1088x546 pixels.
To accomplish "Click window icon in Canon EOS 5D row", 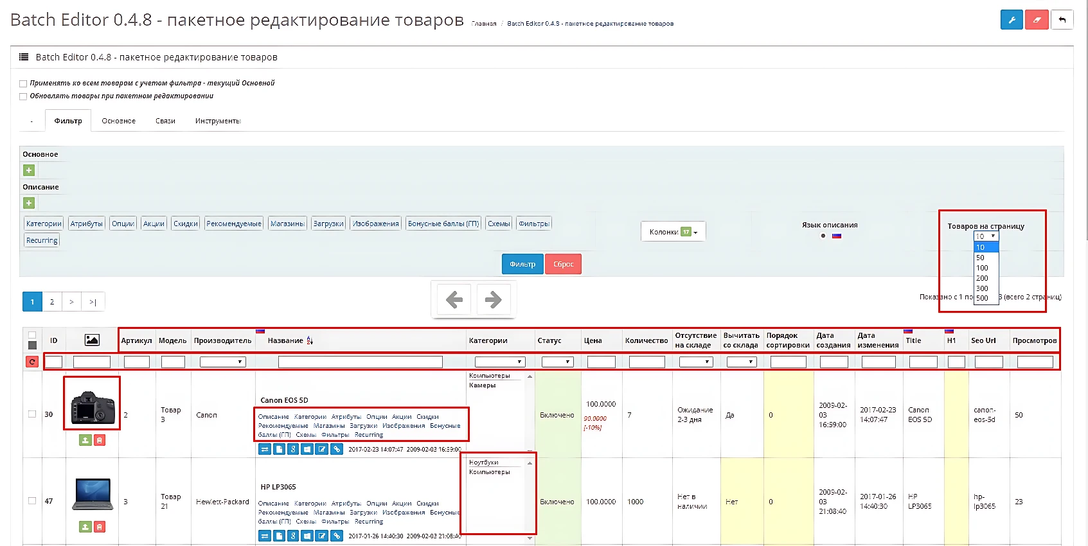I will click(x=307, y=449).
